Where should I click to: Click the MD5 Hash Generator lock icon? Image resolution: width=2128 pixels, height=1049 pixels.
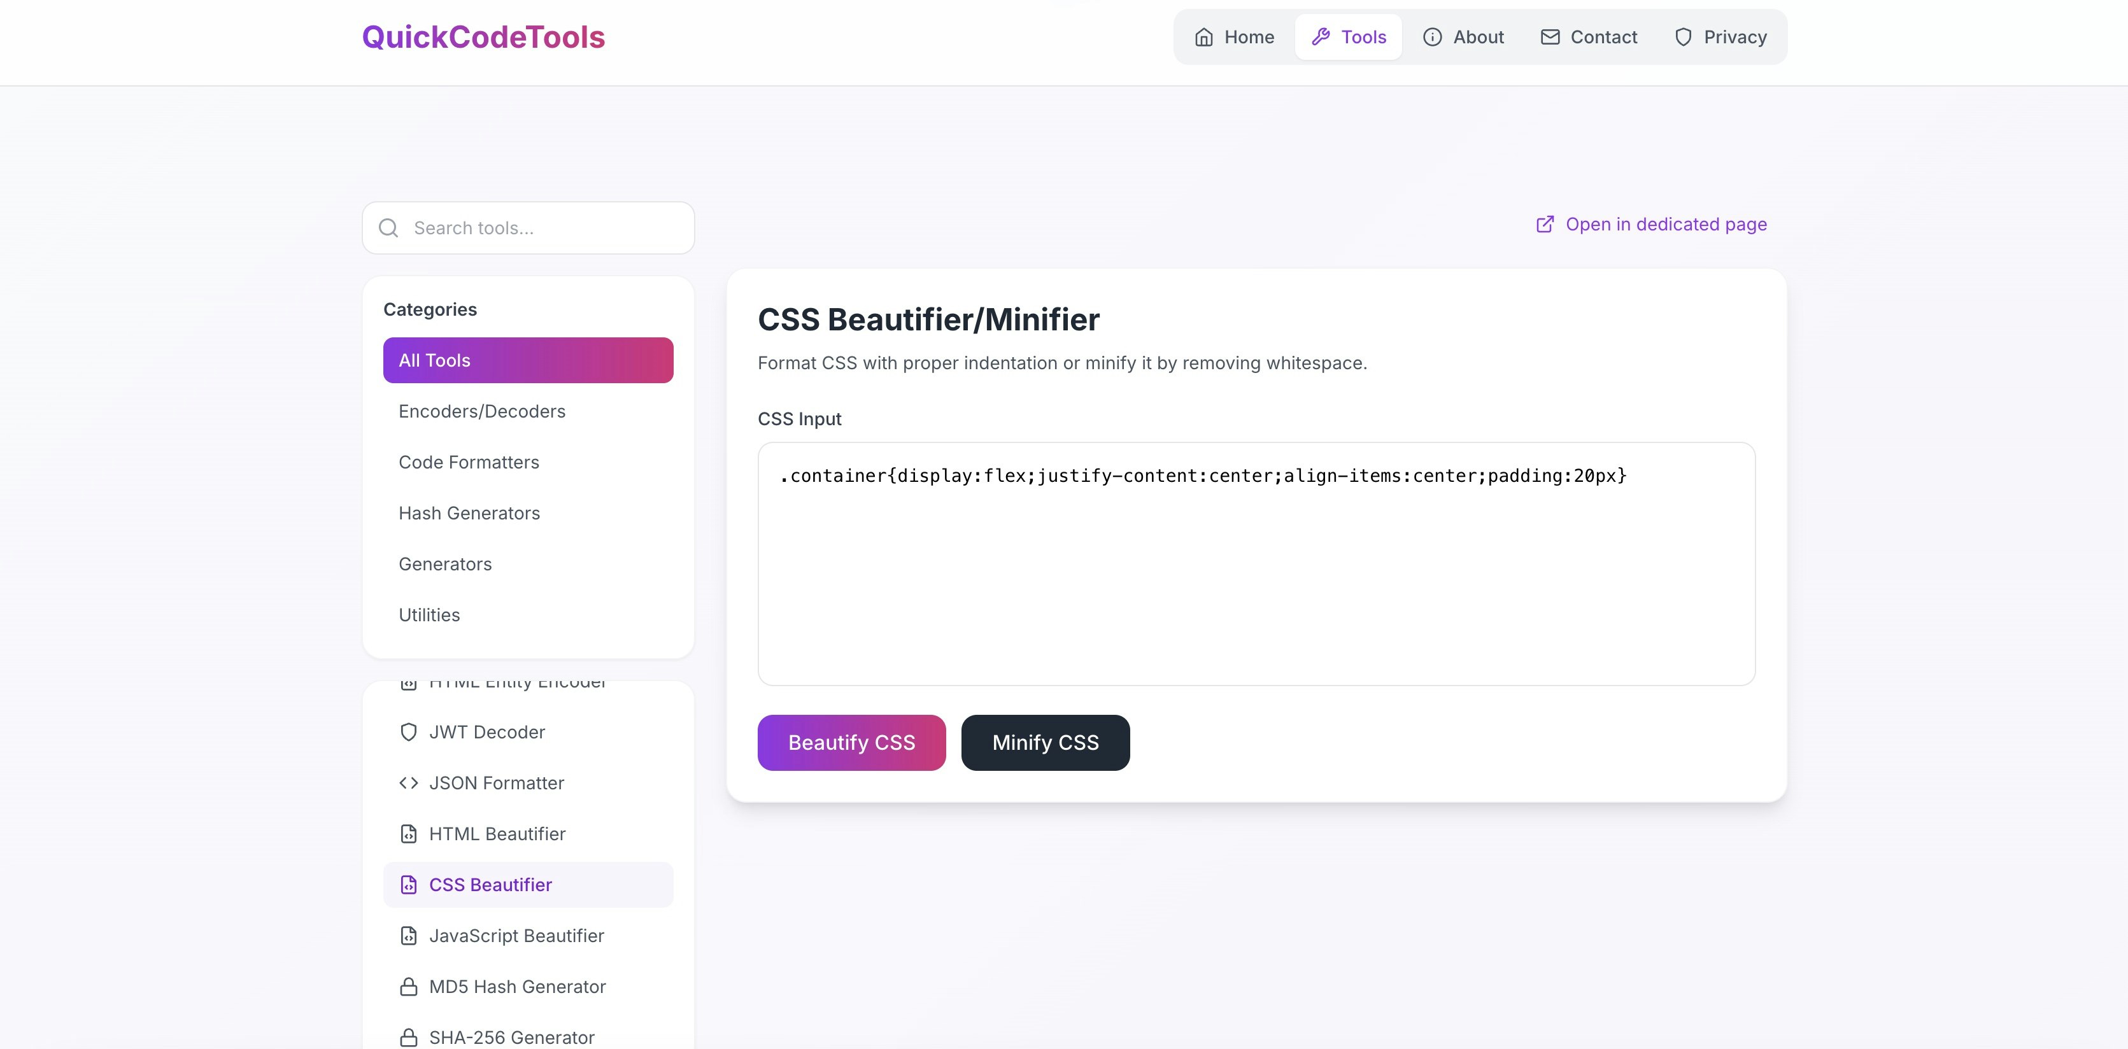409,986
